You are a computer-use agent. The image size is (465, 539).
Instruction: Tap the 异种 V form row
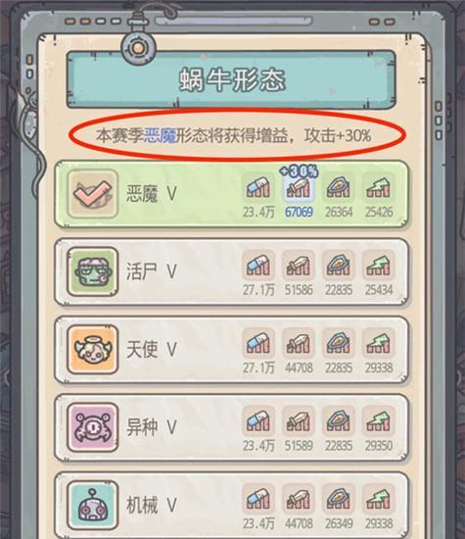pyautogui.click(x=232, y=427)
